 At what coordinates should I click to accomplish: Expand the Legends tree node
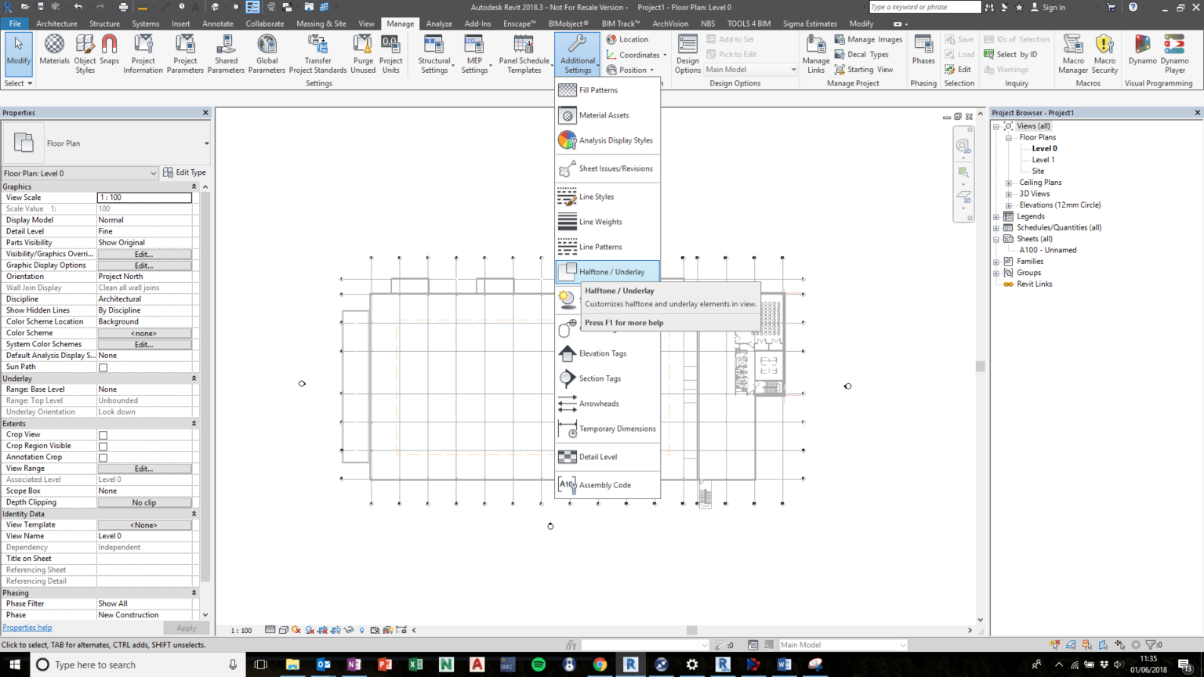pos(996,216)
